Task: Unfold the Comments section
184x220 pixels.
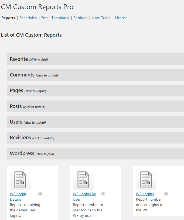Action: pos(34,75)
